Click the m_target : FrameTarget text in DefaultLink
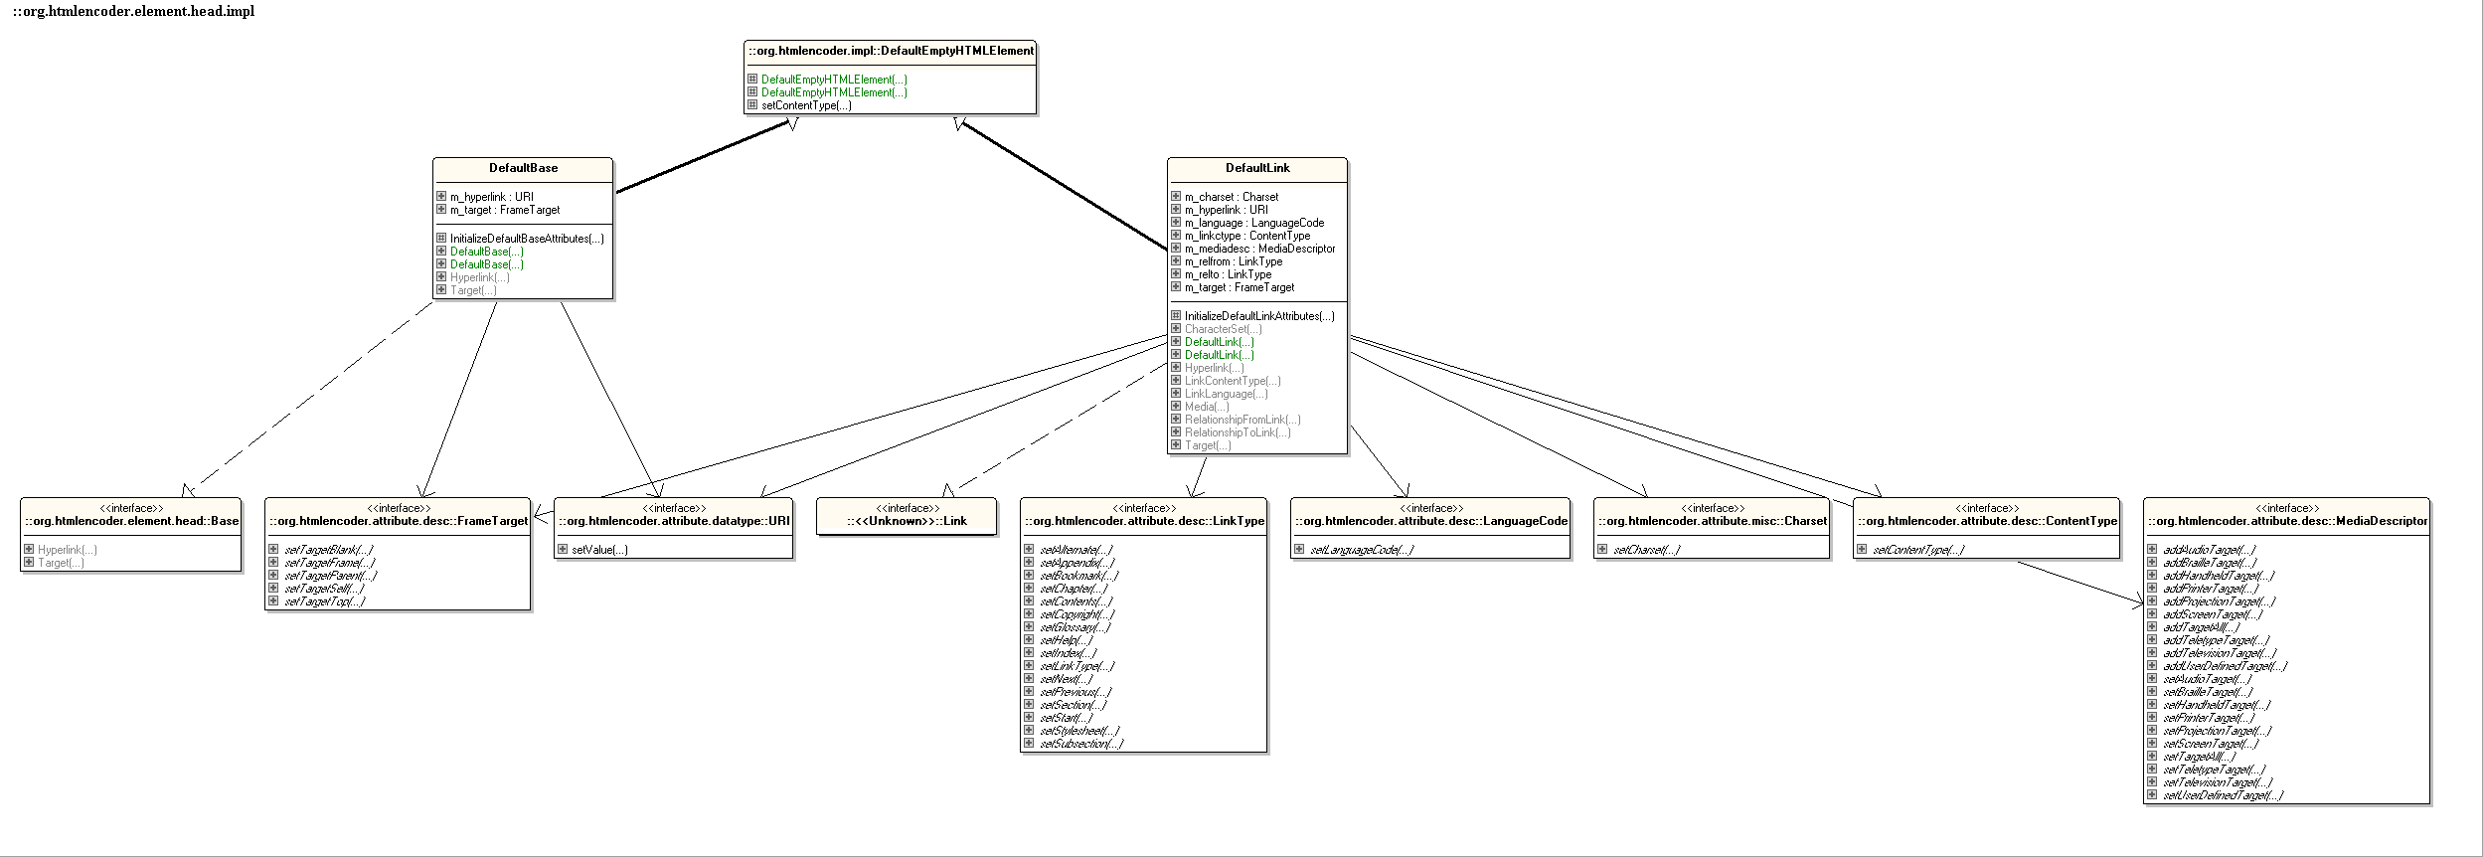Screen dimensions: 2483x857 point(1240,287)
